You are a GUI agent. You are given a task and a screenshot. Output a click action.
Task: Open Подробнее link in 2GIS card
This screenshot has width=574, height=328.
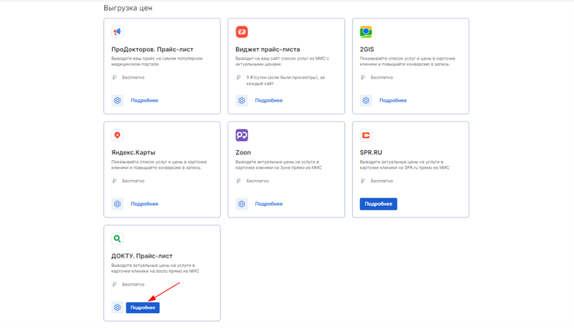392,100
